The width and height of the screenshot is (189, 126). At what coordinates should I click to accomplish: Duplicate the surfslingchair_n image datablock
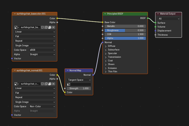click(x=46, y=84)
